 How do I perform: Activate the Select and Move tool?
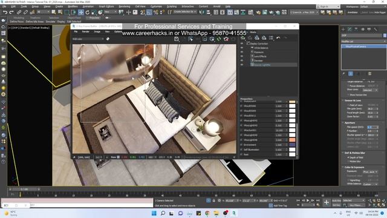(80, 12)
